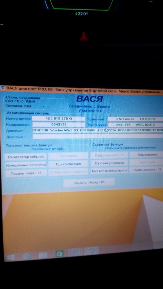Click the Кодирование value field 0043122

coord(59,124)
